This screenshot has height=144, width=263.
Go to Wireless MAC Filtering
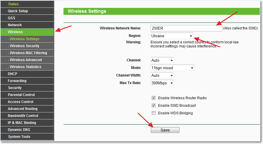(x=27, y=53)
